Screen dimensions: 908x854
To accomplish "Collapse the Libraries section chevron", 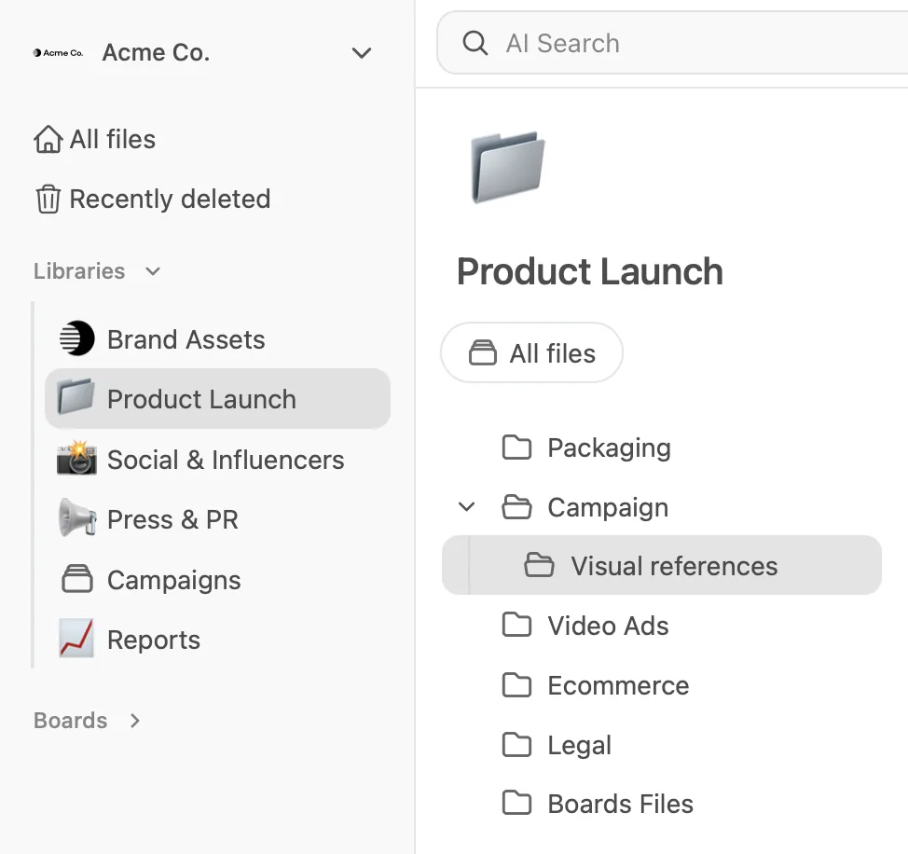I will point(153,271).
